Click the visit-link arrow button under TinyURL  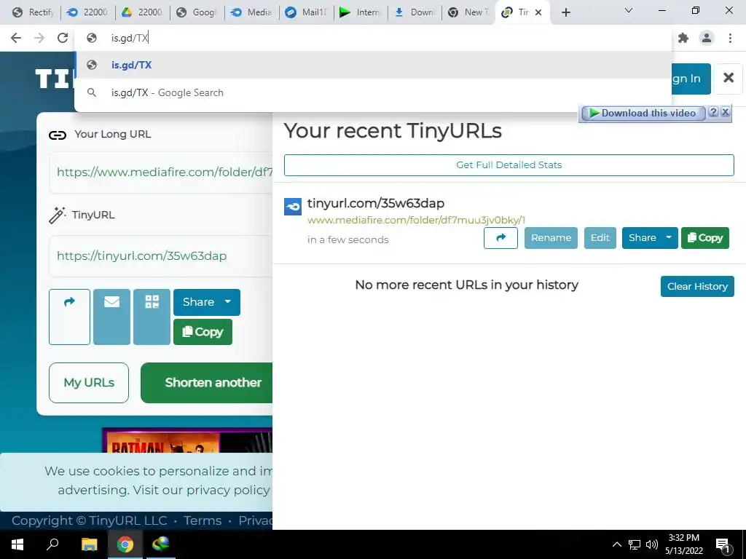[69, 317]
